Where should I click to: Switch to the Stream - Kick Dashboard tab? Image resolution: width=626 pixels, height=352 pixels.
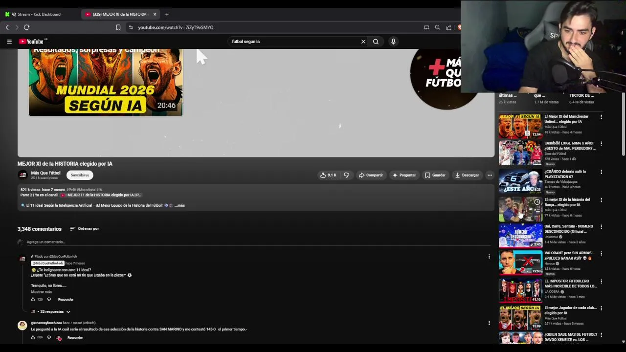click(39, 14)
